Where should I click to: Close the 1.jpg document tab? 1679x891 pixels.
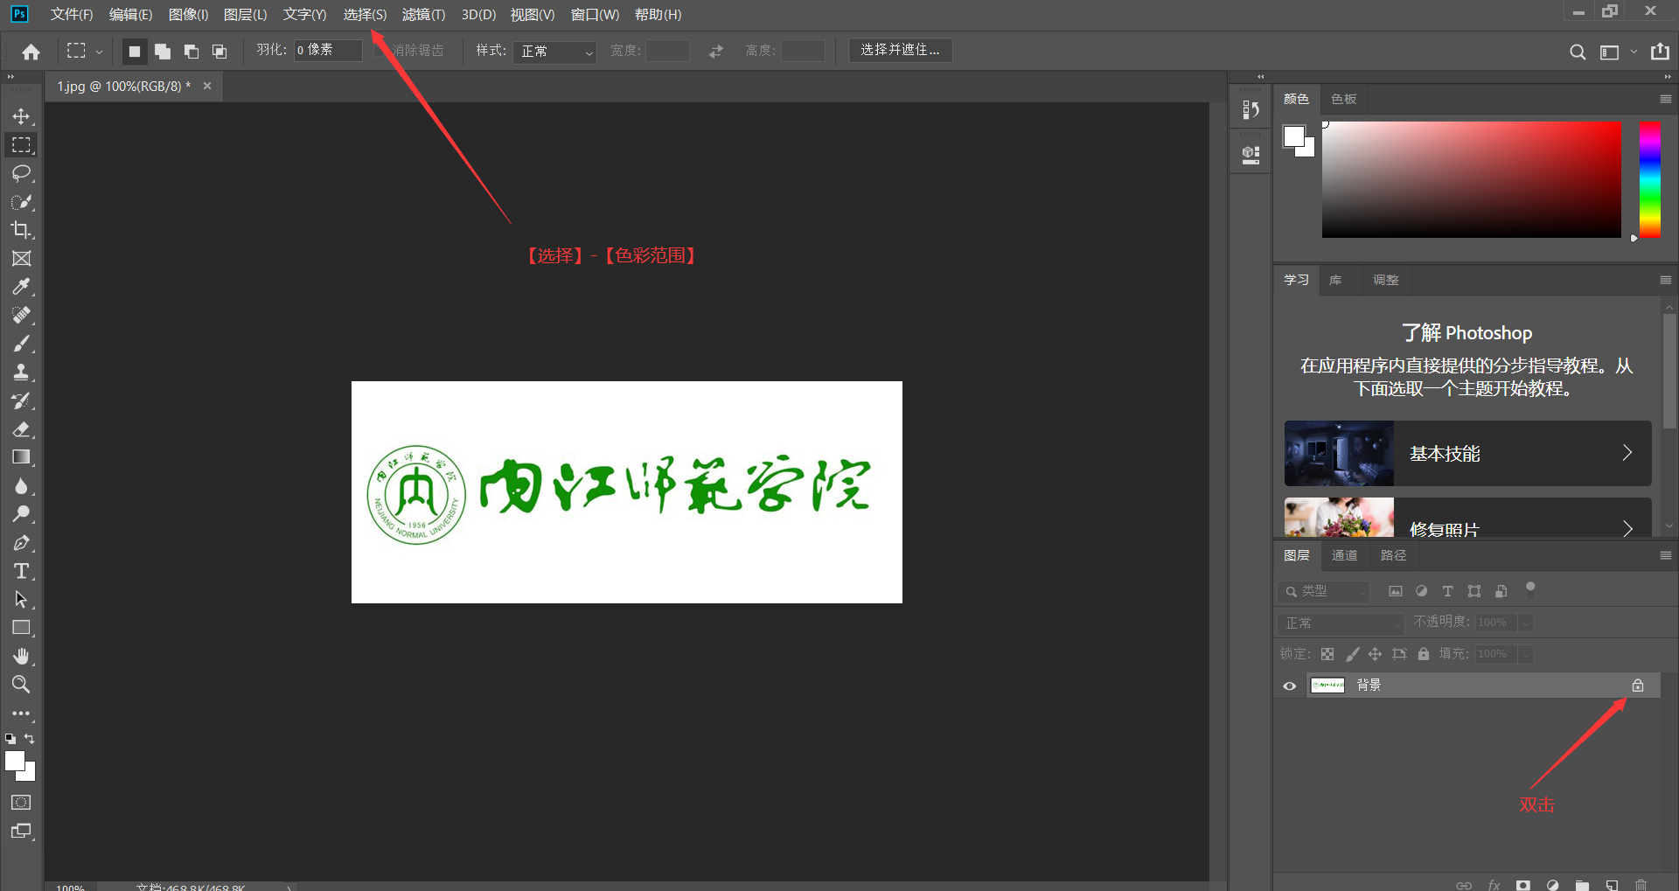coord(207,86)
